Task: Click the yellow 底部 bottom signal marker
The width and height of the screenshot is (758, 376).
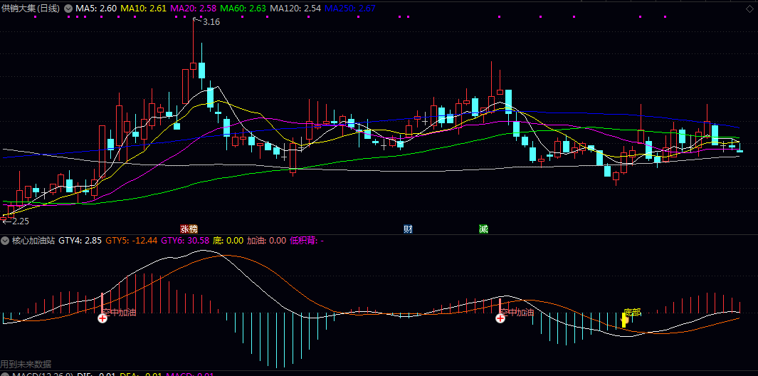Action: (x=625, y=320)
